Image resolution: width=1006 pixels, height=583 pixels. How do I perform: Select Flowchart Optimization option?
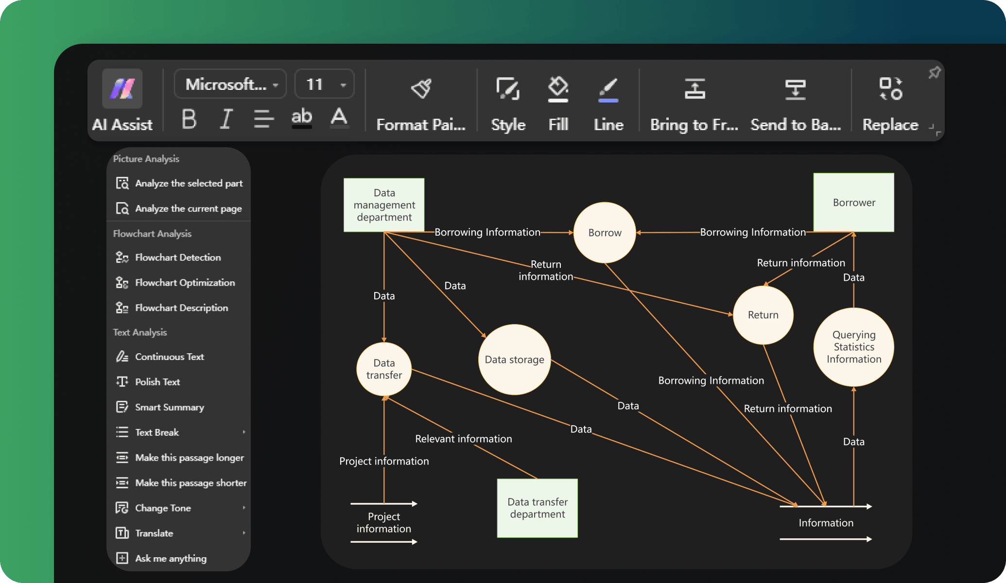pos(178,283)
